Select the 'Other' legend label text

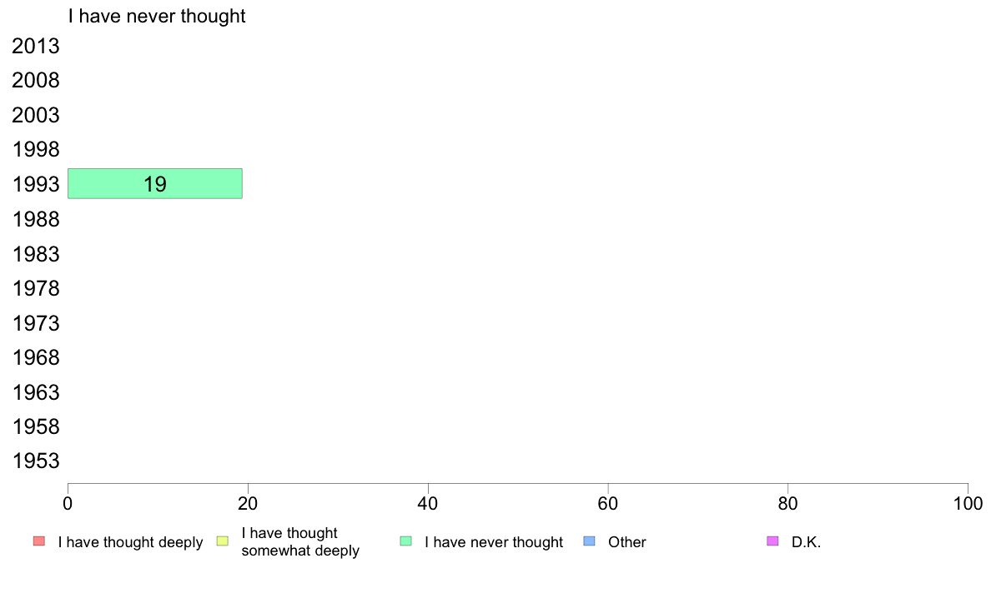coord(627,542)
